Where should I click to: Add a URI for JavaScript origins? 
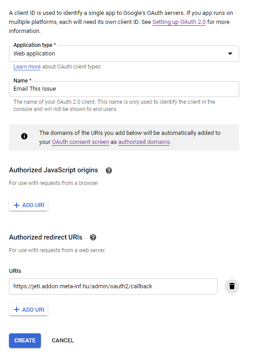tap(28, 205)
